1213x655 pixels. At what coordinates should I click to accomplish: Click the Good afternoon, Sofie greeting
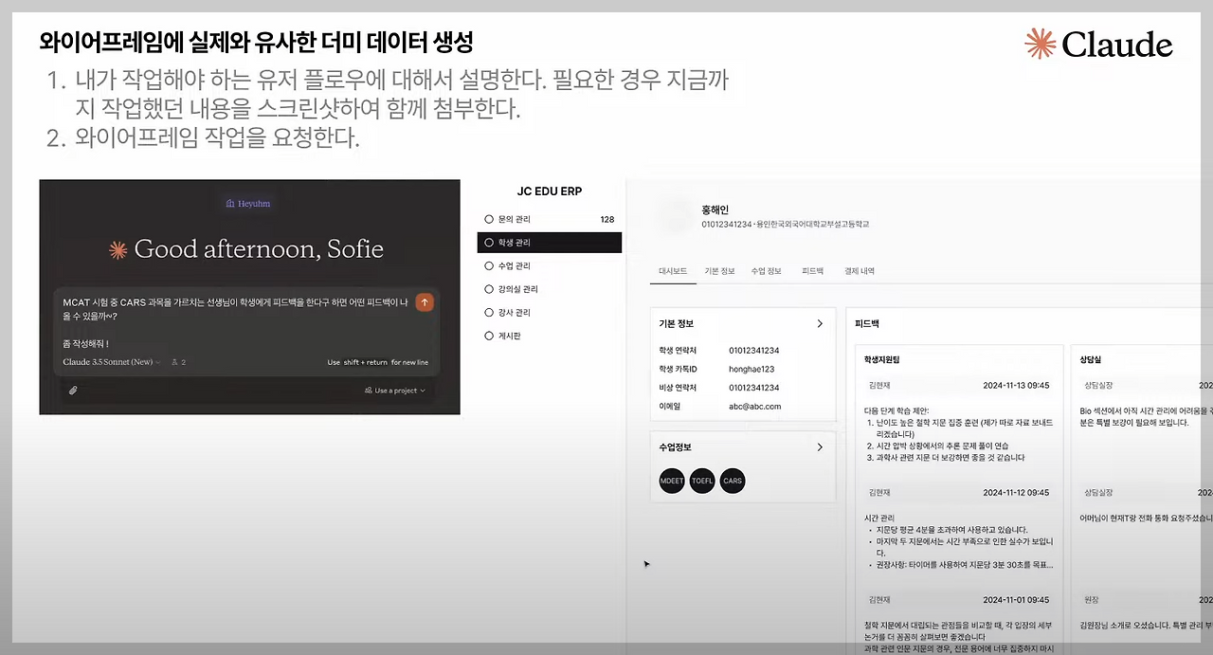coord(259,249)
